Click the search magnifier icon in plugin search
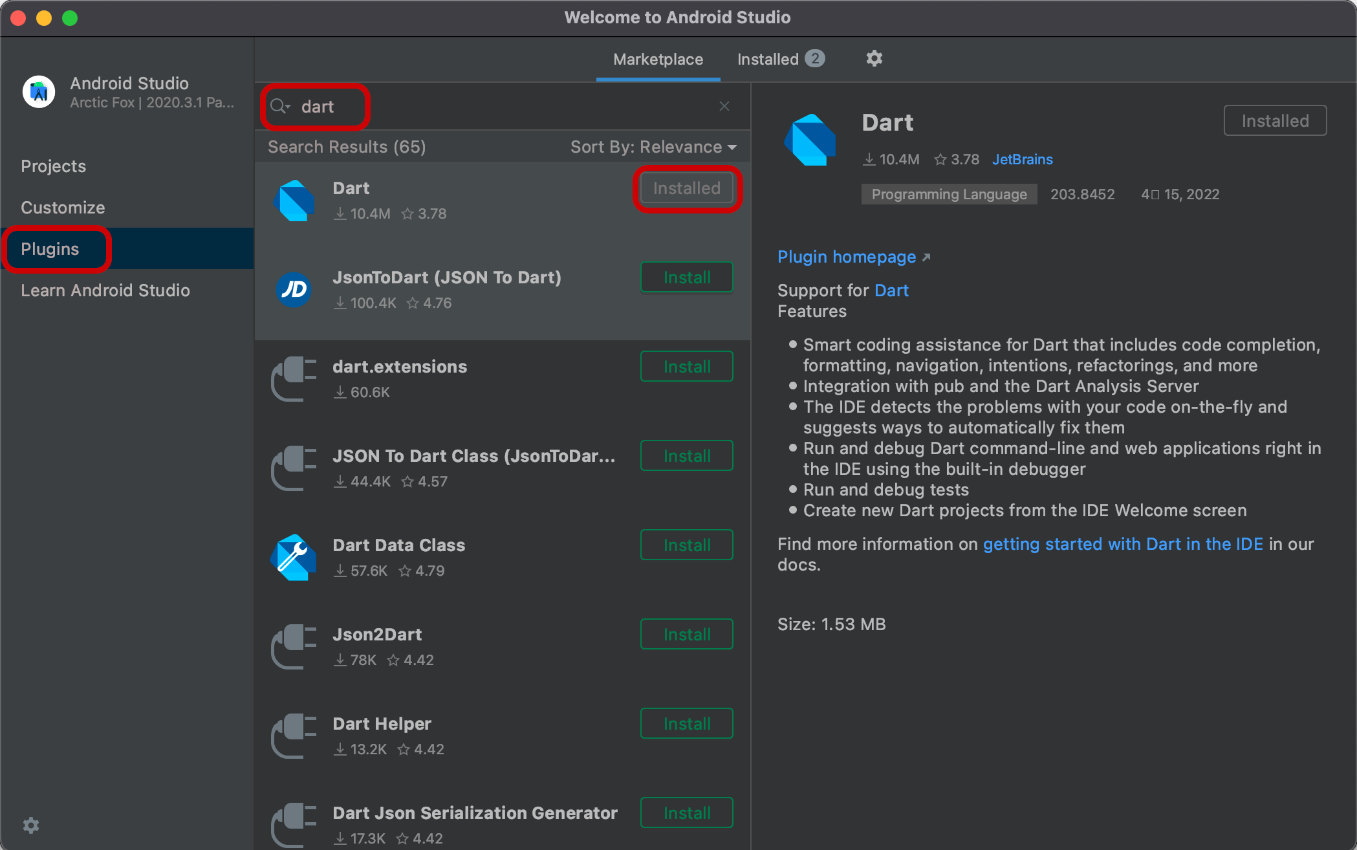Viewport: 1357px width, 850px height. click(x=279, y=107)
